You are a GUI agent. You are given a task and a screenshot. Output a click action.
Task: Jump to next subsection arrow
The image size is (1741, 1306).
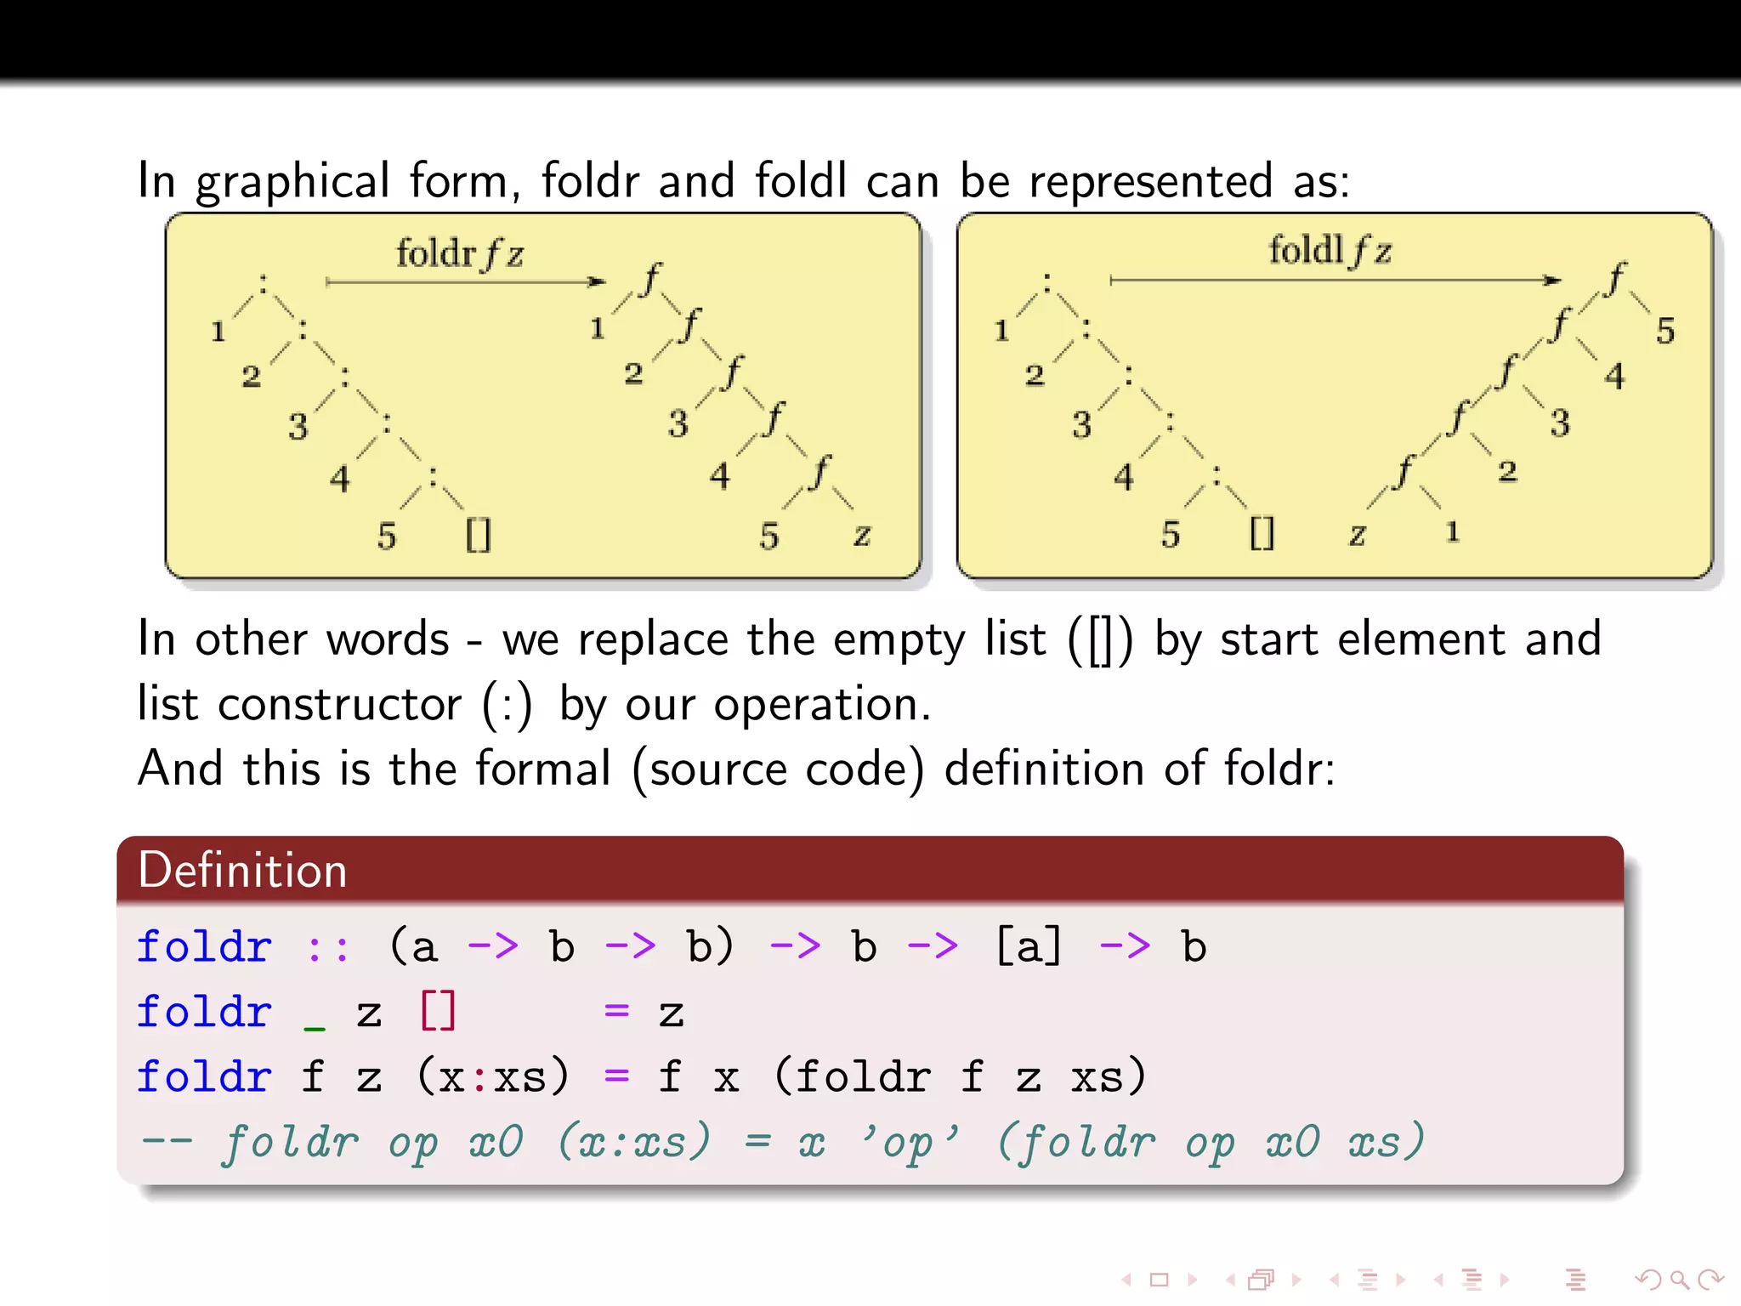click(1401, 1279)
